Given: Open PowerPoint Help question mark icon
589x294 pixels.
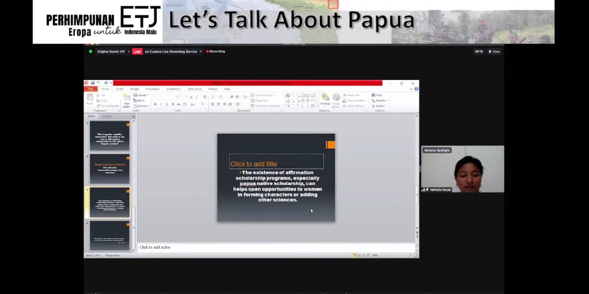Looking at the screenshot, I should [x=416, y=89].
